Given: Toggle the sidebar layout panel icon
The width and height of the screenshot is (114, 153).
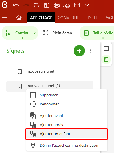Looking at the screenshot, I should click(x=106, y=48).
